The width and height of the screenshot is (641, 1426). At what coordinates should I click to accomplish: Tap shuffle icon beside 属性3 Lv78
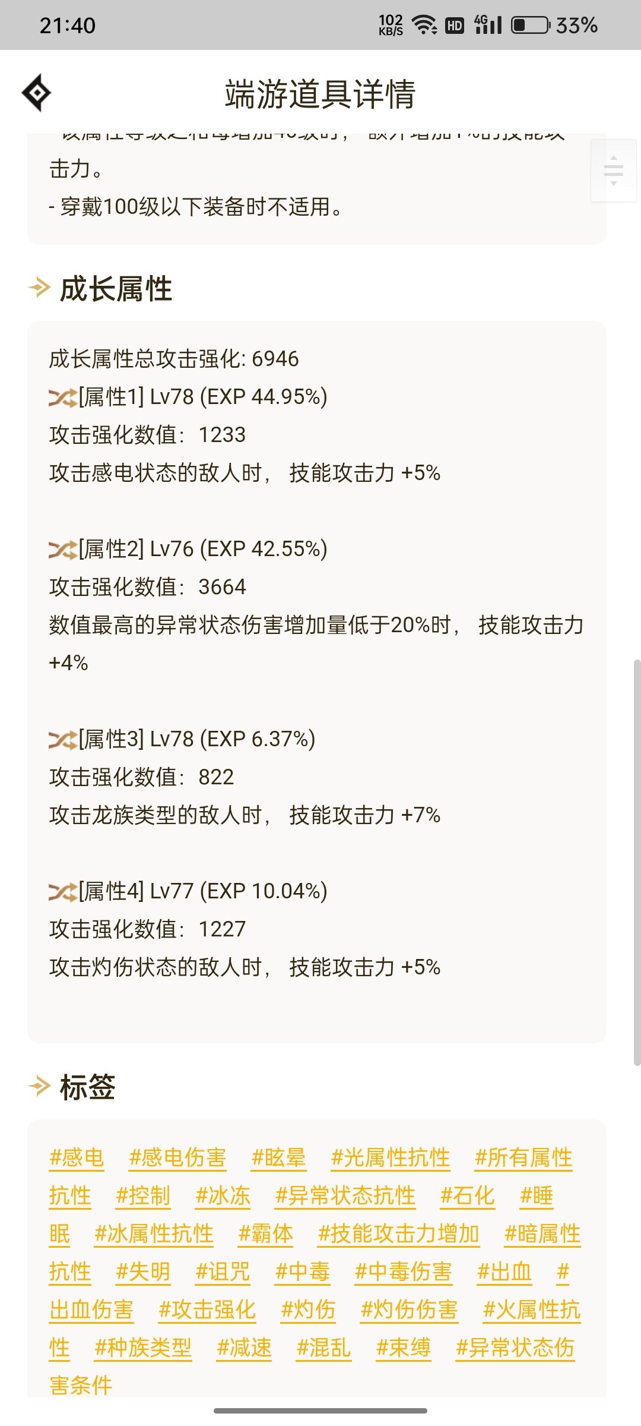point(63,740)
